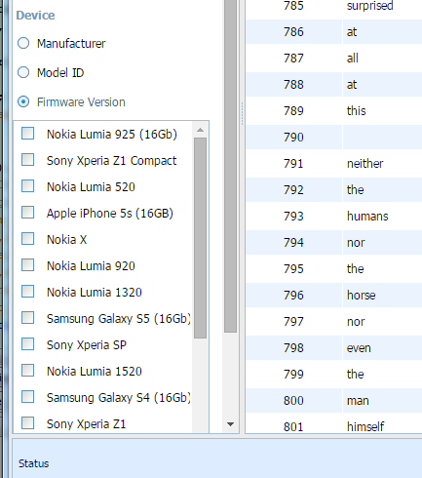Click the left panel scroll-down arrow

pyautogui.click(x=231, y=424)
